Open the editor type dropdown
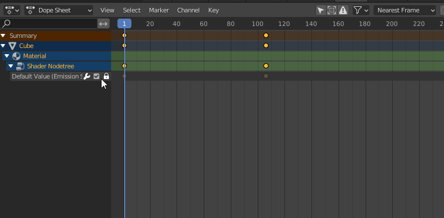Viewport: 444px width, 218px height. 12,11
